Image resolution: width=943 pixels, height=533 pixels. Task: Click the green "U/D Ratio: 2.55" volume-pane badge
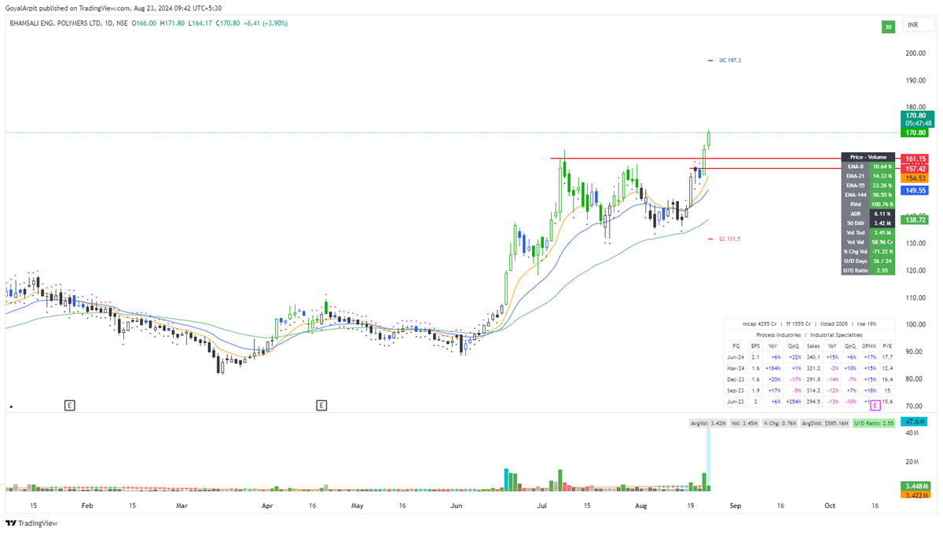(873, 423)
